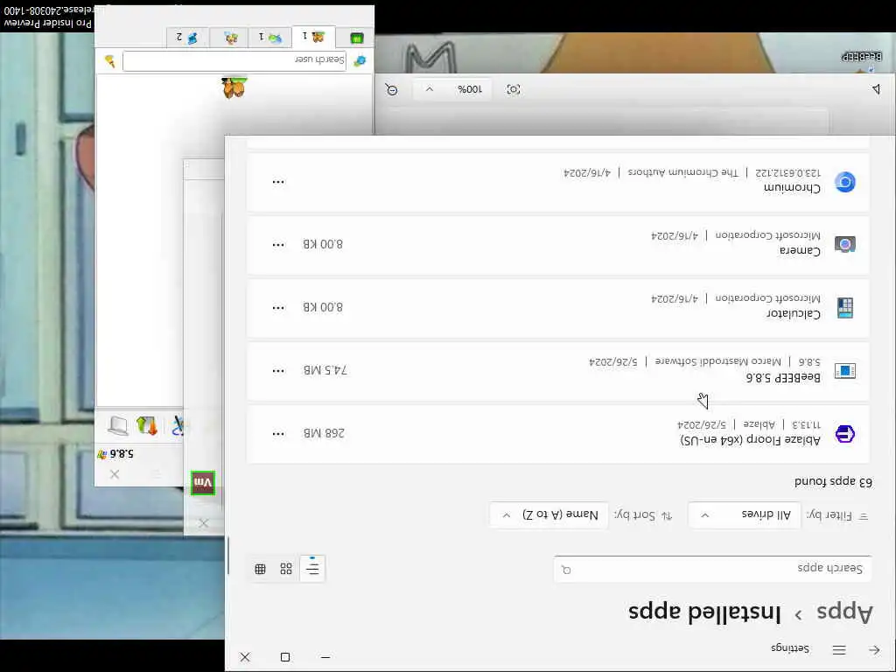
Task: Click the magnifier icon in Search apps box
Action: pyautogui.click(x=566, y=569)
